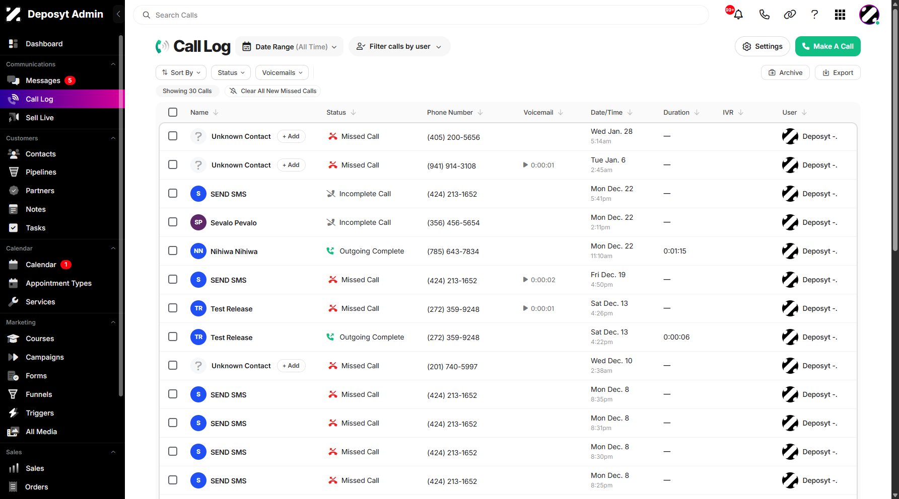Export the call log
Screen dimensions: 899x499
pyautogui.click(x=838, y=72)
